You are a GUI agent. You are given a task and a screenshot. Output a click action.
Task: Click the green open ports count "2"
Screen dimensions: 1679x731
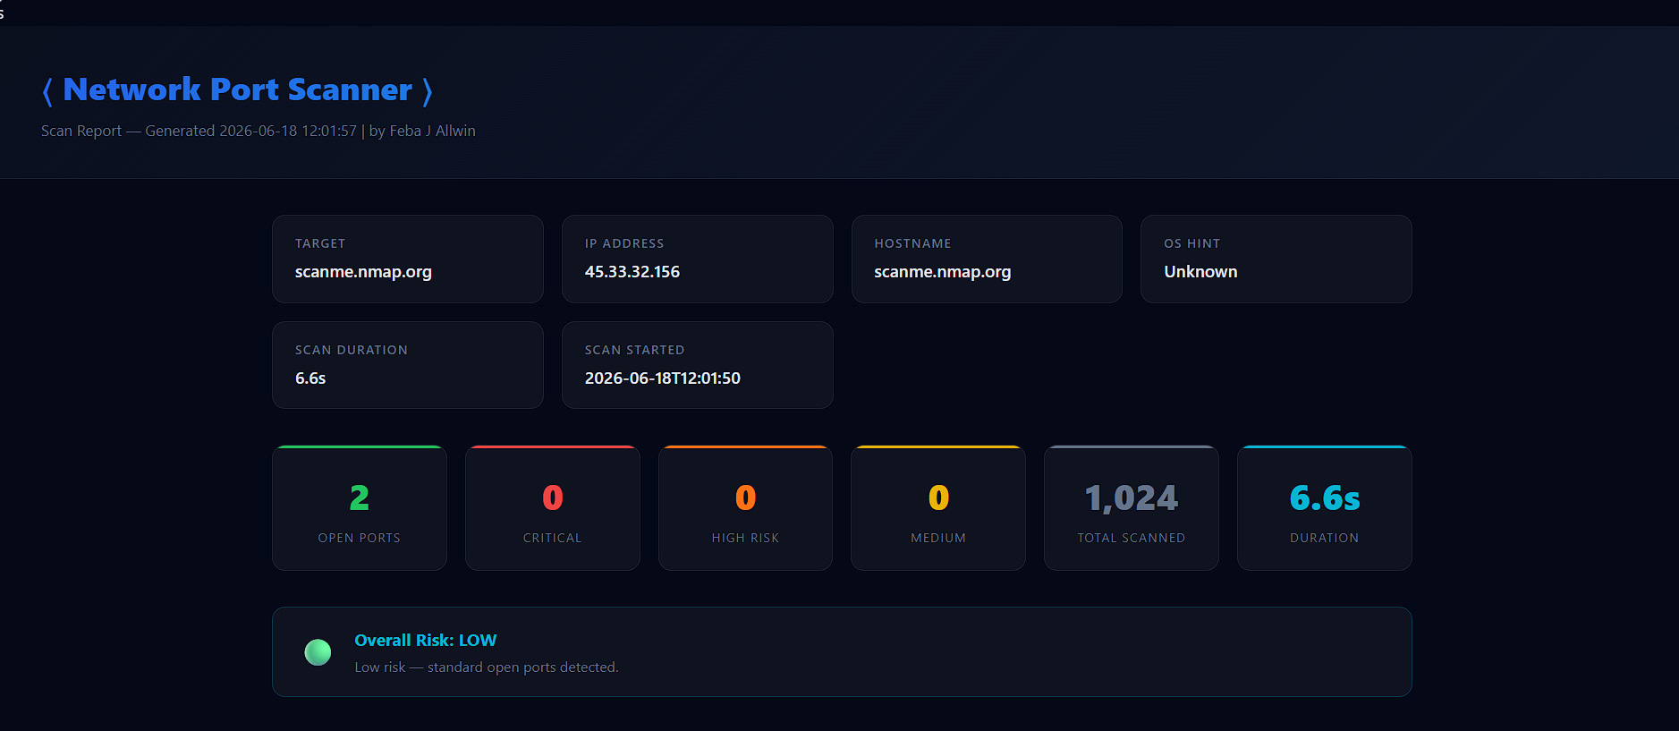tap(360, 497)
